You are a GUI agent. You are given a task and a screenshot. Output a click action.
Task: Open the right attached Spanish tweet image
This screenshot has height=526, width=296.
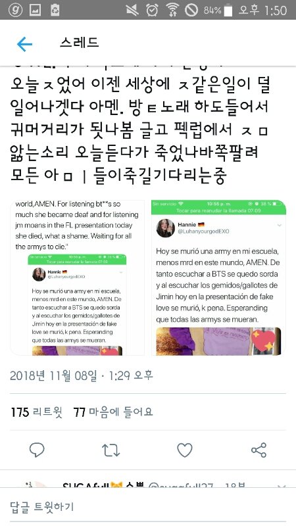[x=218, y=277]
